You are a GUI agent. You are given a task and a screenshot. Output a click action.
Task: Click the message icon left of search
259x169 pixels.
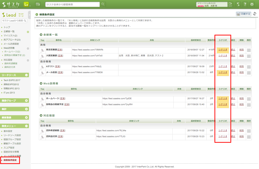pyautogui.click(x=38, y=4)
